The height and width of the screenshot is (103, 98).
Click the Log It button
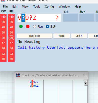coord(79,36)
